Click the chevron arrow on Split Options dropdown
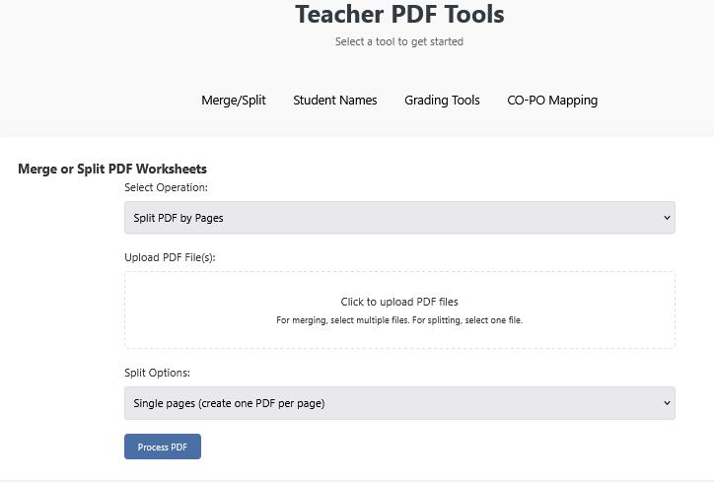Viewport: 714px width, 482px height. [x=667, y=403]
